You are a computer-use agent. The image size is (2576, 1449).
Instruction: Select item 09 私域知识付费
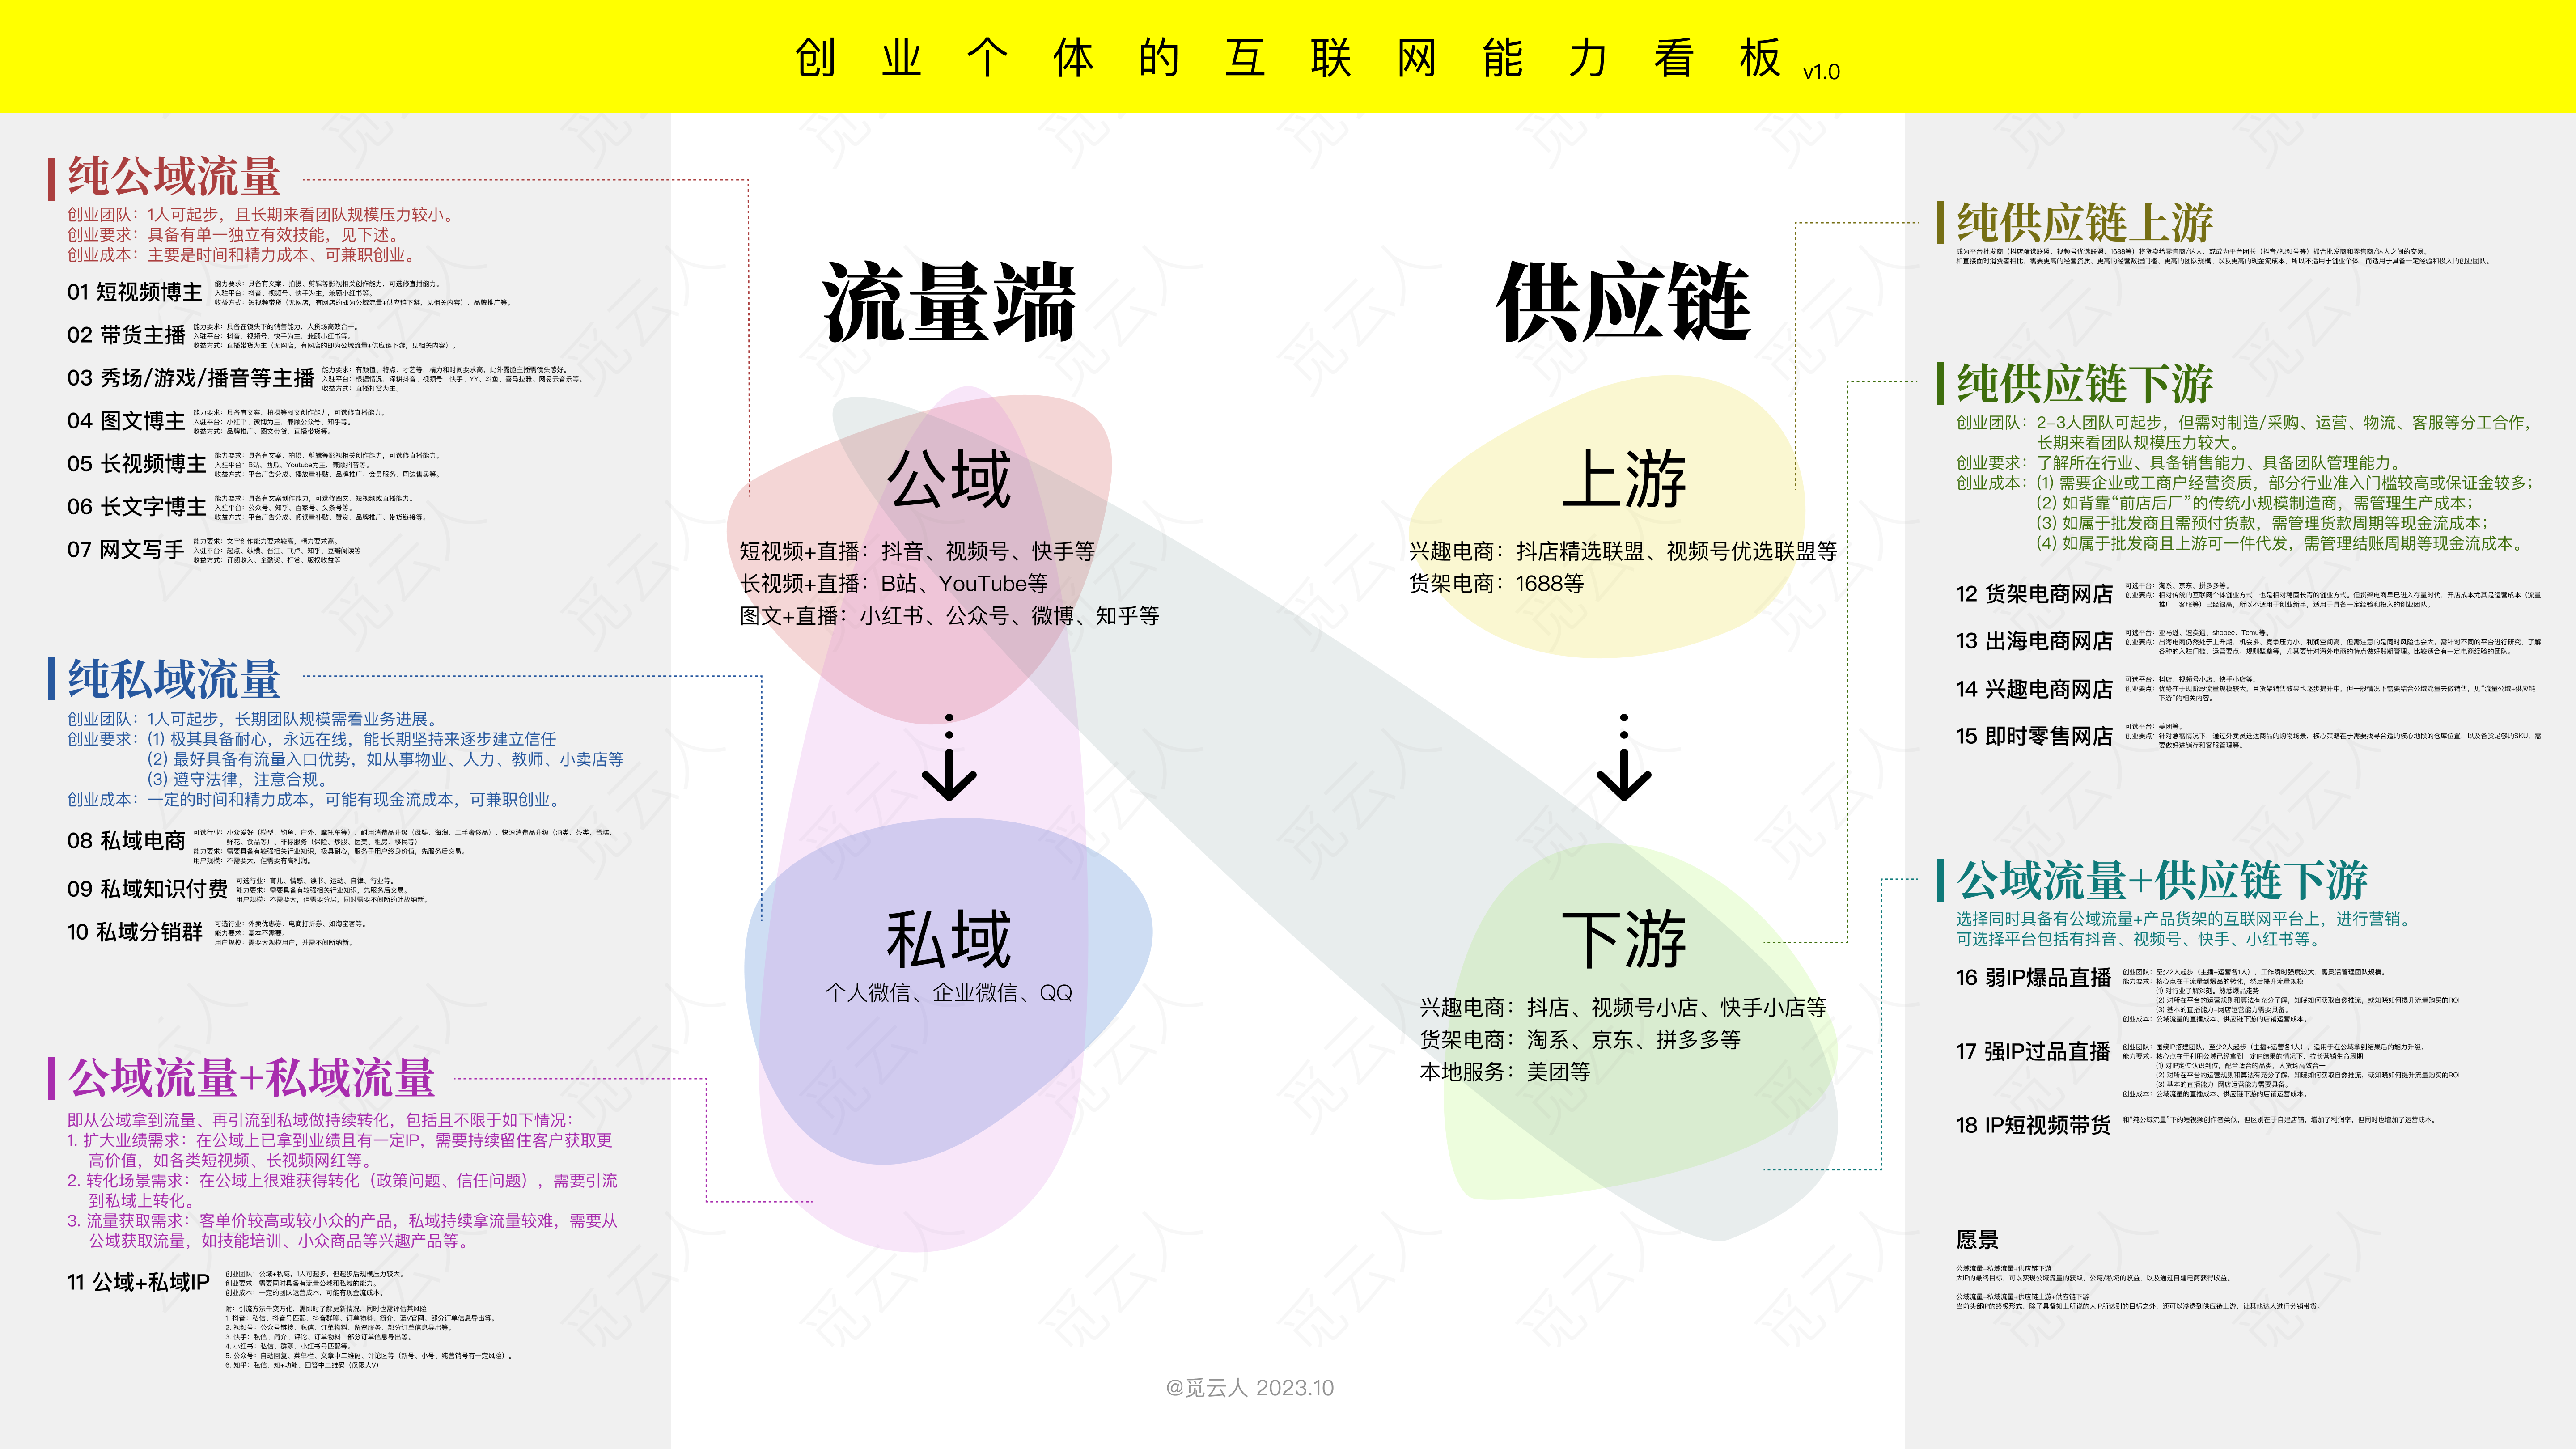point(147,889)
